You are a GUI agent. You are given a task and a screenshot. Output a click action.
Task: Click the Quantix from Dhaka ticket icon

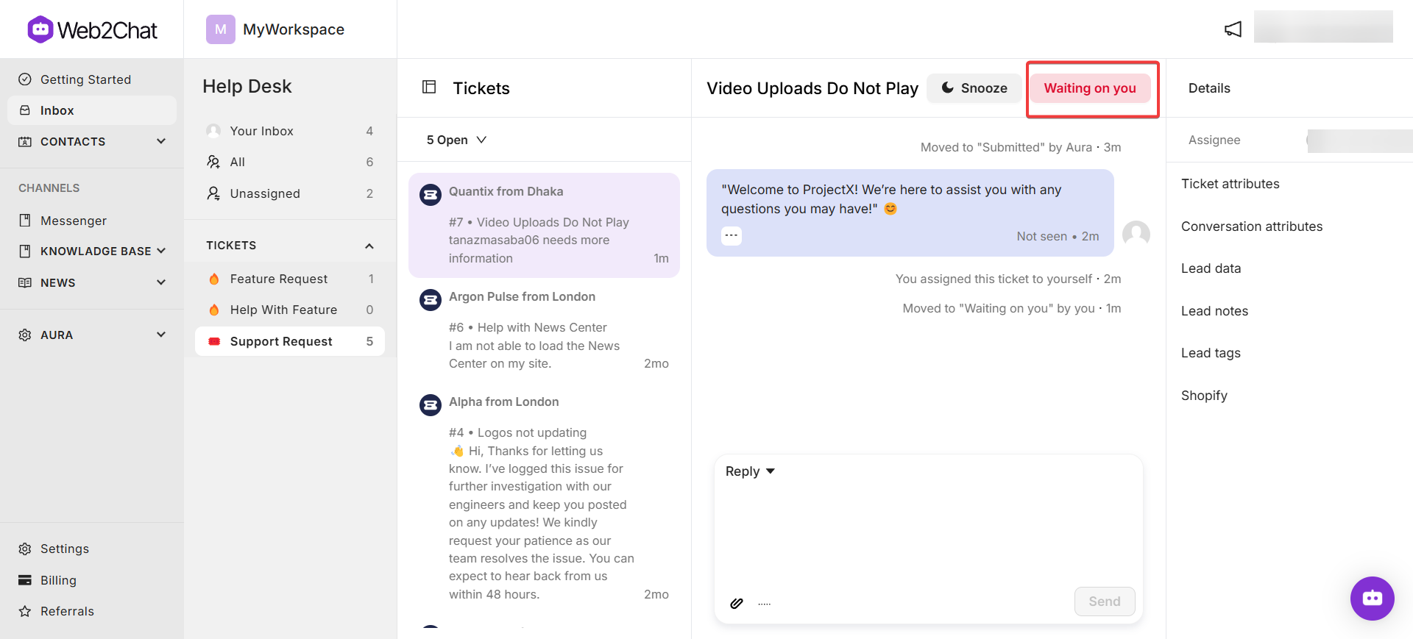(x=431, y=196)
